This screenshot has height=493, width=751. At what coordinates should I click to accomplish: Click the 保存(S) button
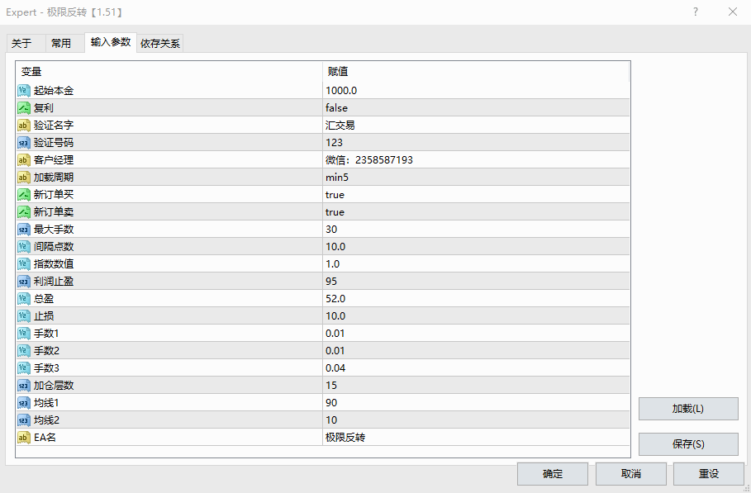pos(688,444)
